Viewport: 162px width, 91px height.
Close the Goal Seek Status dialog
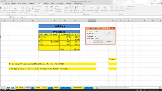(112, 28)
